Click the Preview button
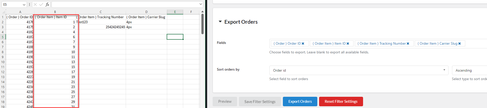487x108 pixels. 225,102
